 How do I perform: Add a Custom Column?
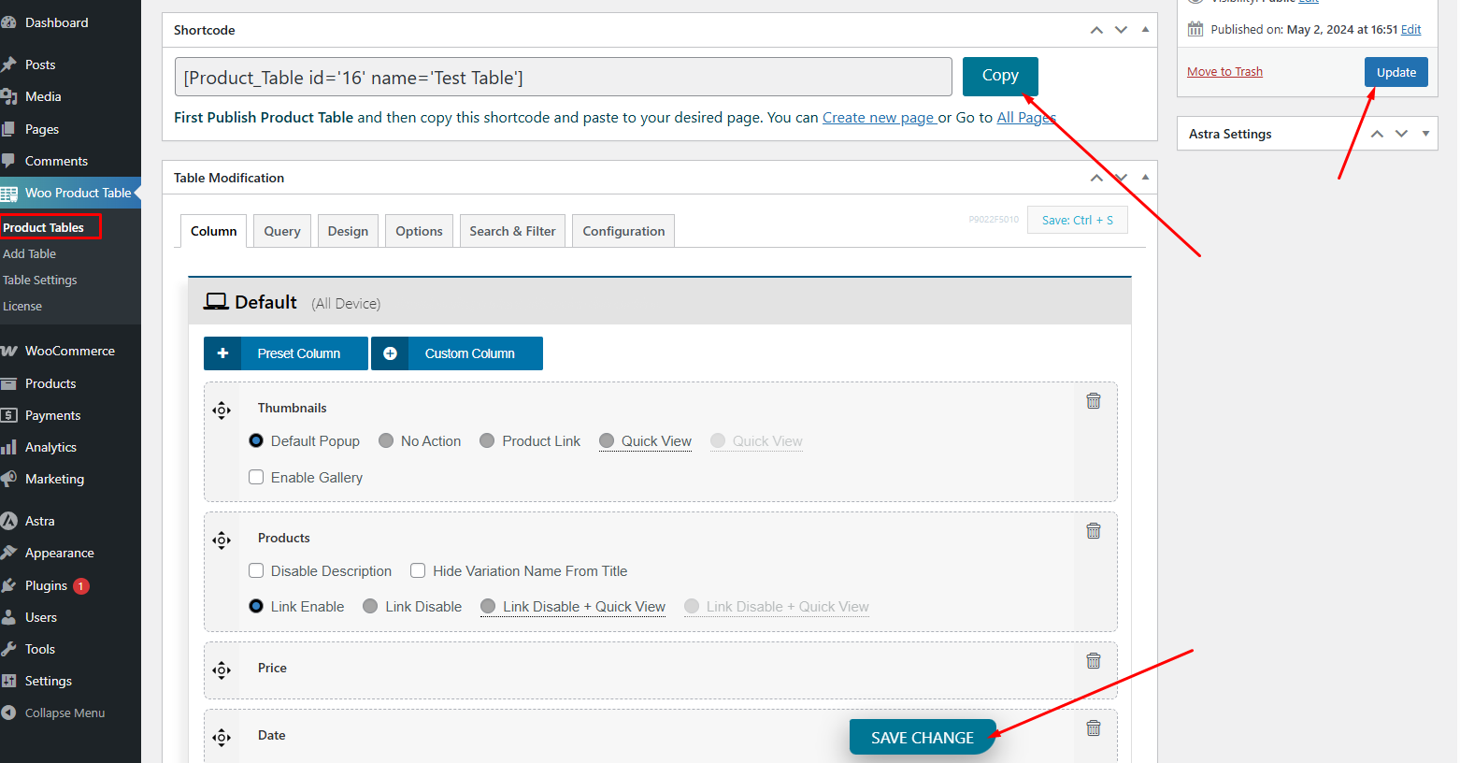457,353
